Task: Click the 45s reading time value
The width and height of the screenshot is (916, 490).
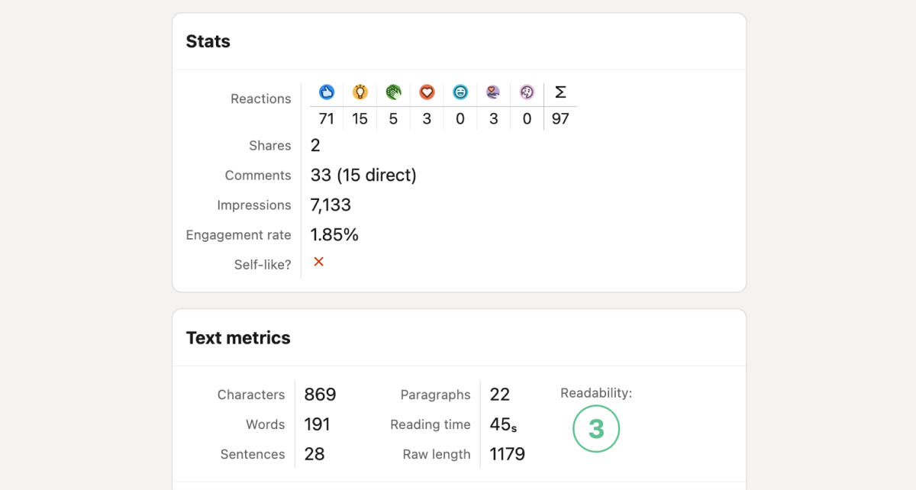Action: tap(503, 424)
